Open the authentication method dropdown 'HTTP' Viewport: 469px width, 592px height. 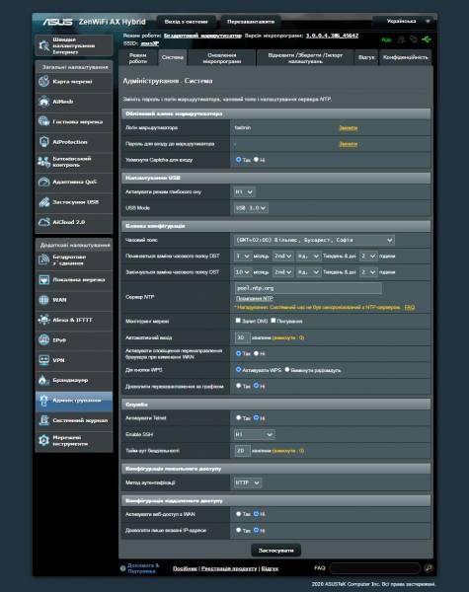247,482
